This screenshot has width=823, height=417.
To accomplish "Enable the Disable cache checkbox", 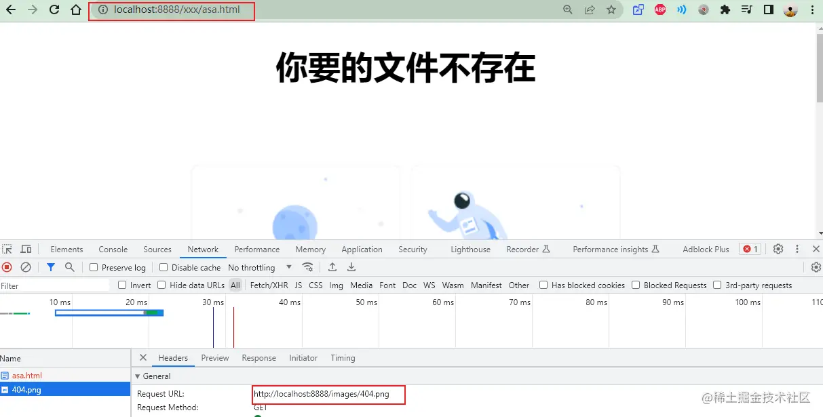I will (164, 267).
